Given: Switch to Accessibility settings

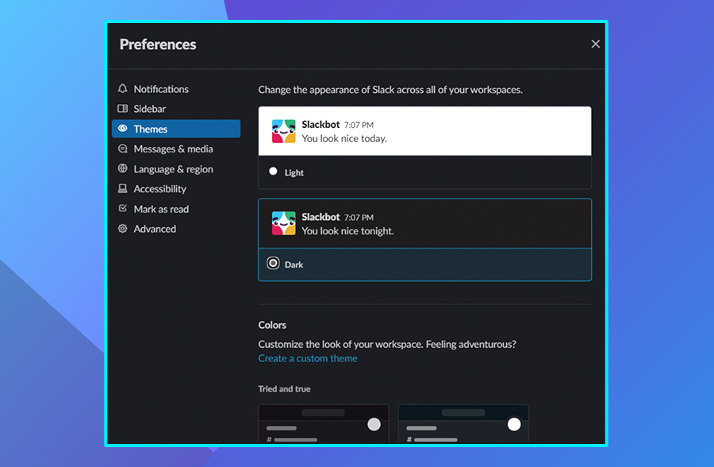Looking at the screenshot, I should click(176, 189).
